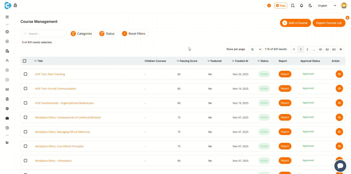Go to page 2 of results
The width and height of the screenshot is (351, 174).
pyautogui.click(x=307, y=49)
